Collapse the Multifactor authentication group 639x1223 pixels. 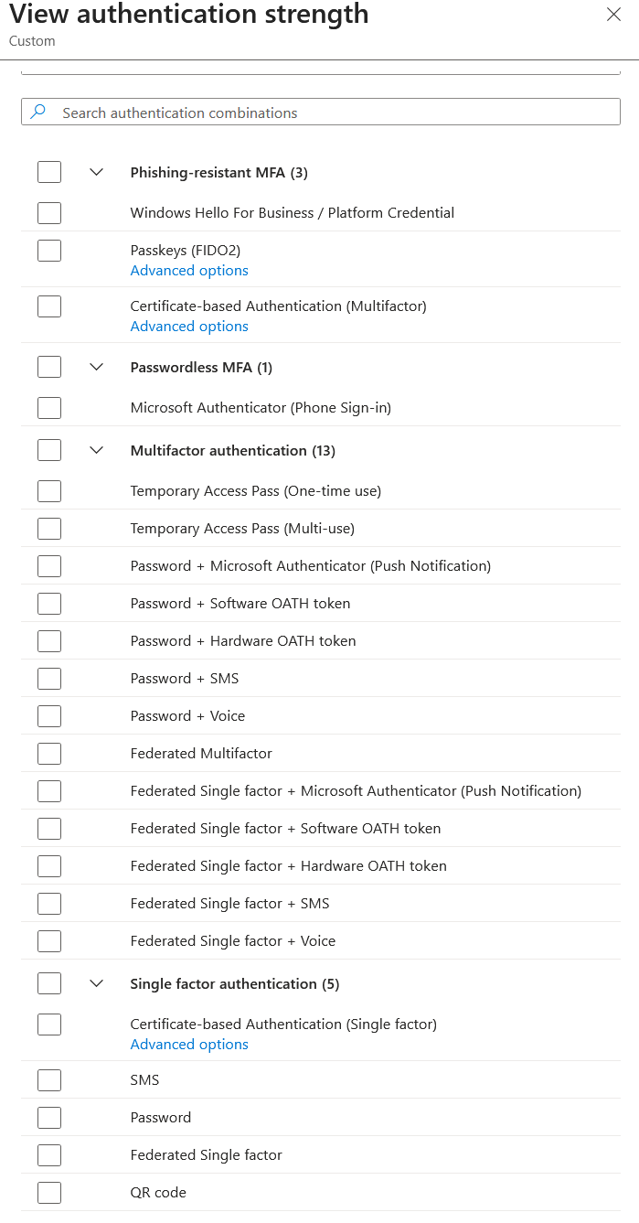click(x=97, y=450)
